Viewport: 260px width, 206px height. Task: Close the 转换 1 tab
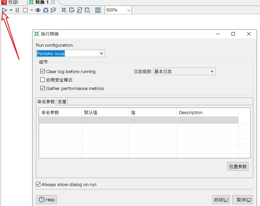click(53, 2)
